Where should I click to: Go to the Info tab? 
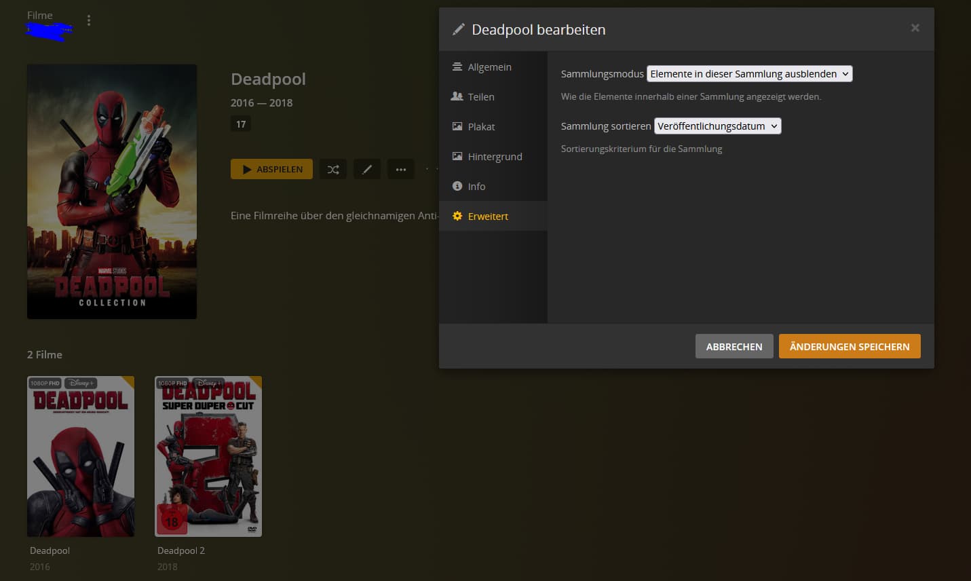click(x=493, y=186)
